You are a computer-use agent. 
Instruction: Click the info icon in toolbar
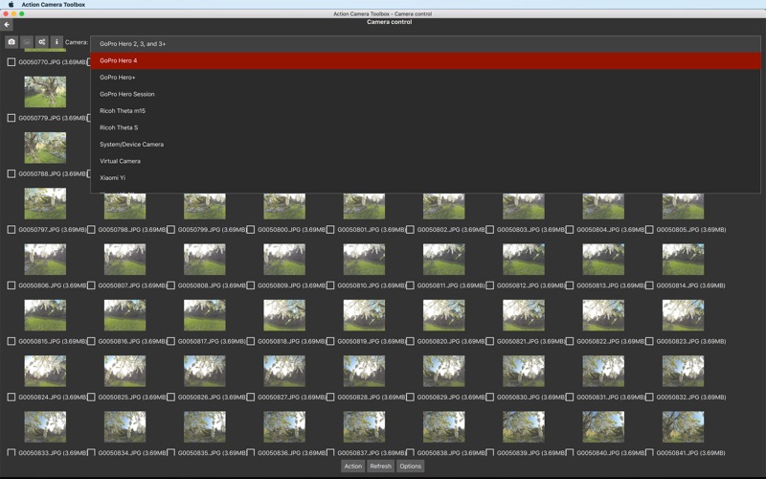point(56,42)
